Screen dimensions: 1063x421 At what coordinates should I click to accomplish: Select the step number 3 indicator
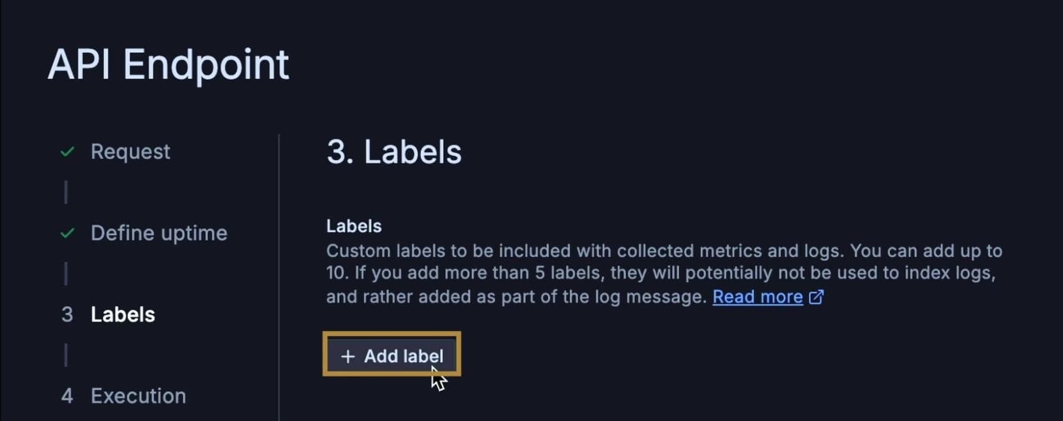coord(66,314)
